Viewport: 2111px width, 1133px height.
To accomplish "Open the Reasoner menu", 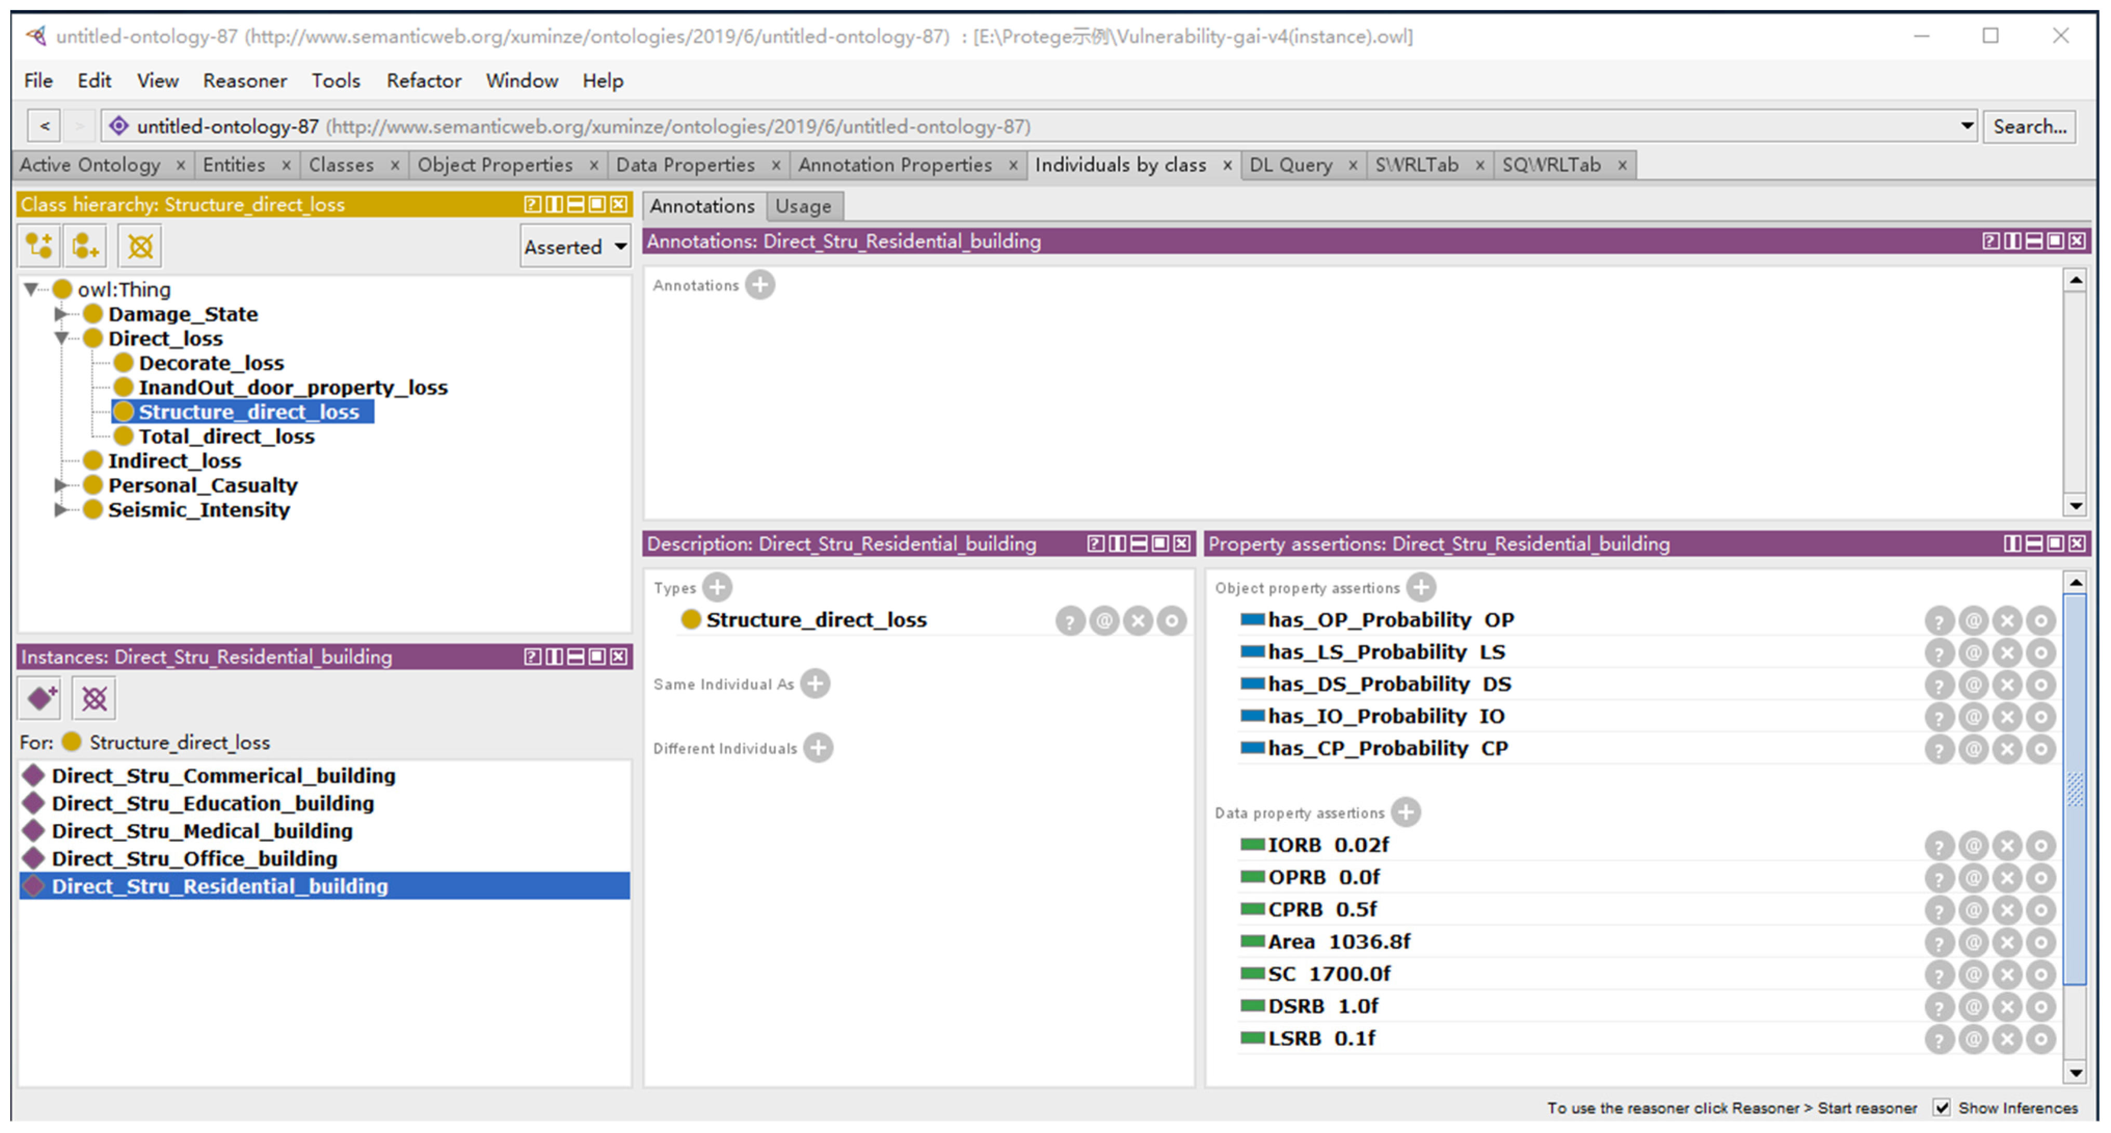I will 244,81.
